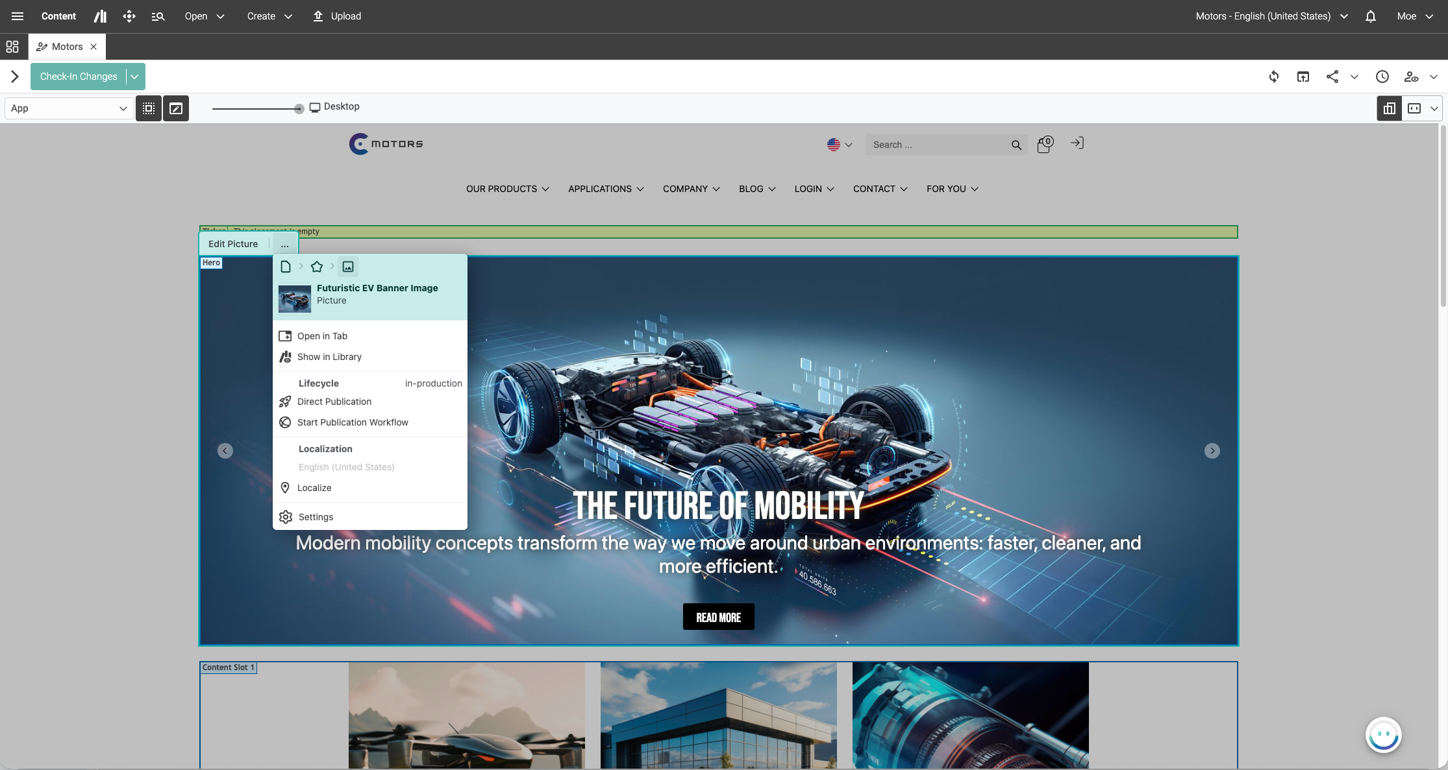This screenshot has width=1448, height=770.
Task: Choose Show in Library option
Action: click(x=329, y=357)
